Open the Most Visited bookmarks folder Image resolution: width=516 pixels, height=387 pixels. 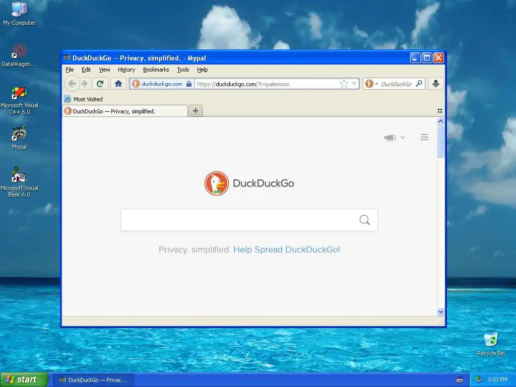pos(84,99)
